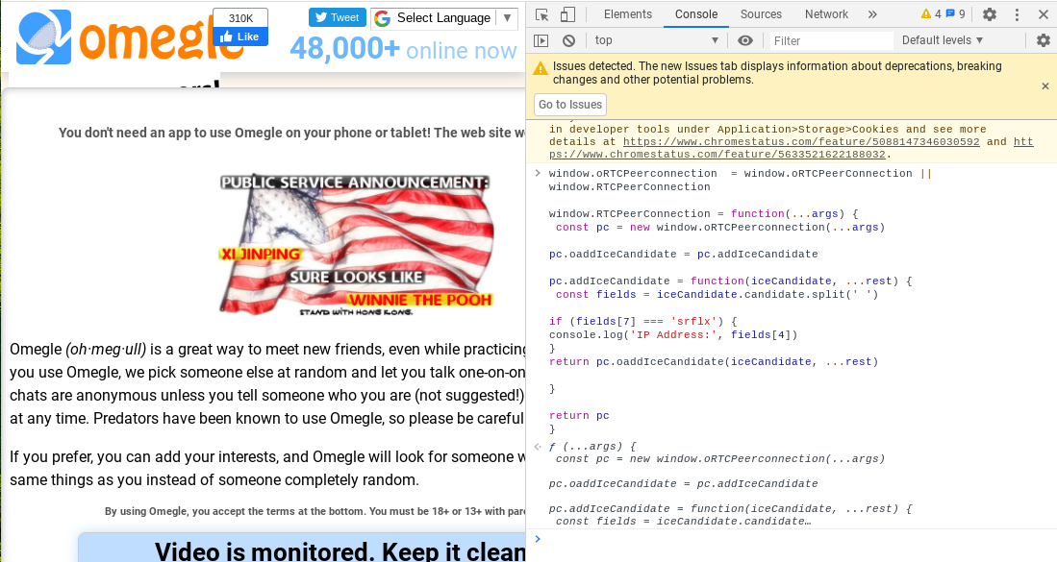Click the console.log 'IP Address:' code line

pyautogui.click(x=672, y=334)
